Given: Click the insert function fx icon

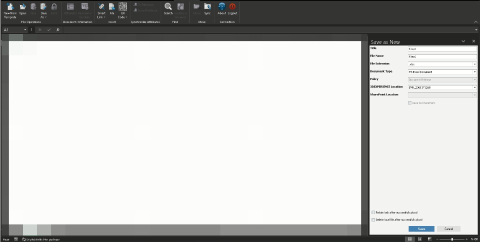Looking at the screenshot, I should coord(58,29).
